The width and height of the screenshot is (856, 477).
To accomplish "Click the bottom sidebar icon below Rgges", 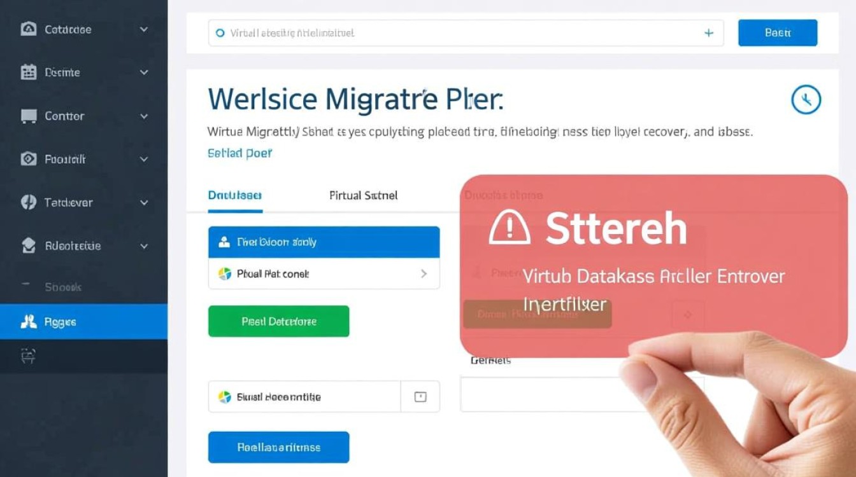I will pyautogui.click(x=29, y=356).
